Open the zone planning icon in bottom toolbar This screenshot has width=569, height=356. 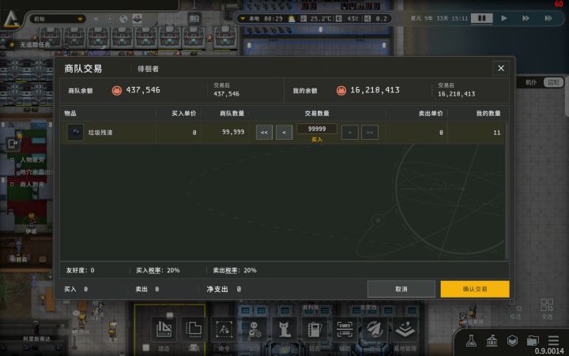point(194,329)
